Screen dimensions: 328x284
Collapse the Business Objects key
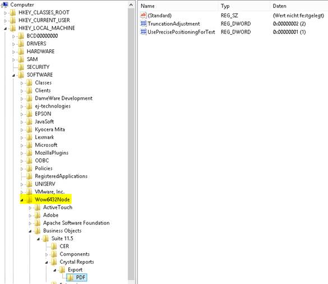(x=30, y=231)
